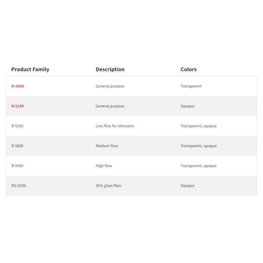
Task: Select the R-5500 product family cell
Action: pos(18,126)
